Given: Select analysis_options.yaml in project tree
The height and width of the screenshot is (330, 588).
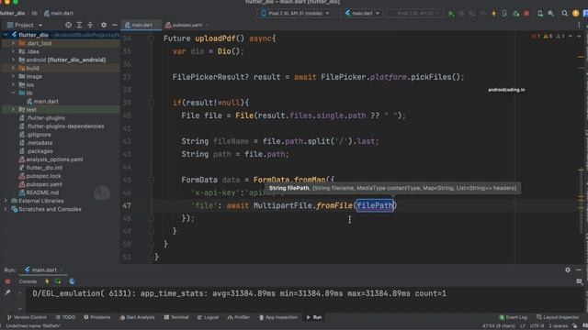Looking at the screenshot, I should tap(54, 159).
